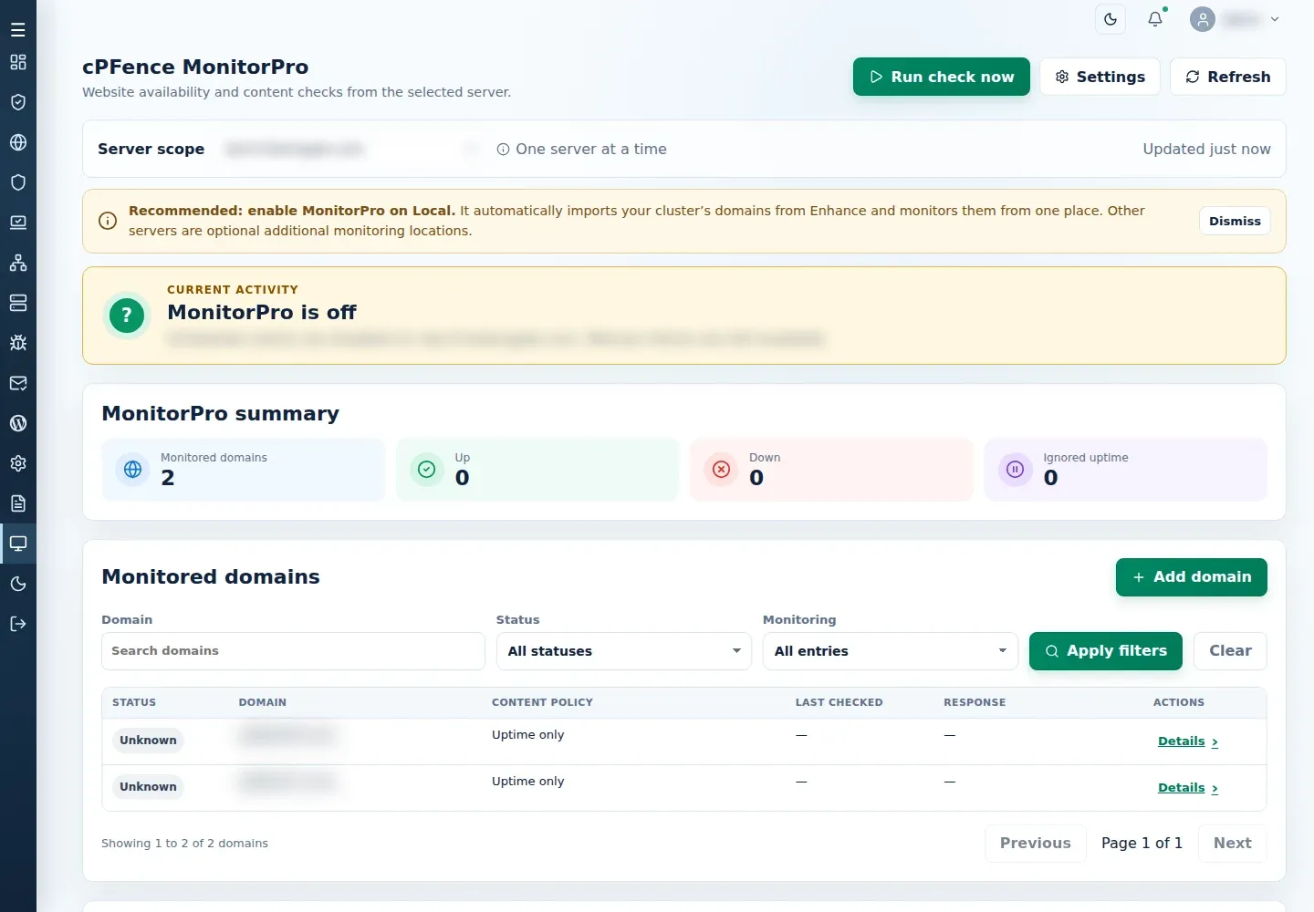Open the Status 'All statuses' dropdown
Screen dimensions: 1314x912
coord(624,651)
